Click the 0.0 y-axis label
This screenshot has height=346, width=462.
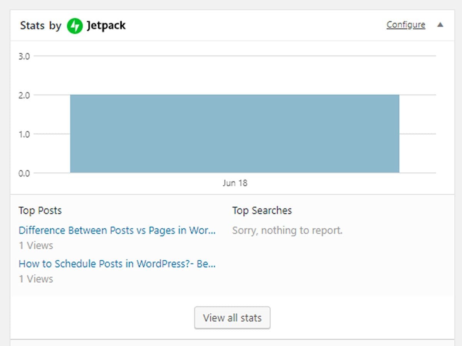point(24,173)
